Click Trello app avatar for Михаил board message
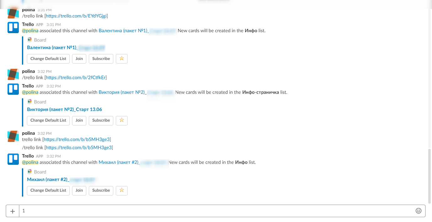The height and width of the screenshot is (222, 432). pos(13,159)
